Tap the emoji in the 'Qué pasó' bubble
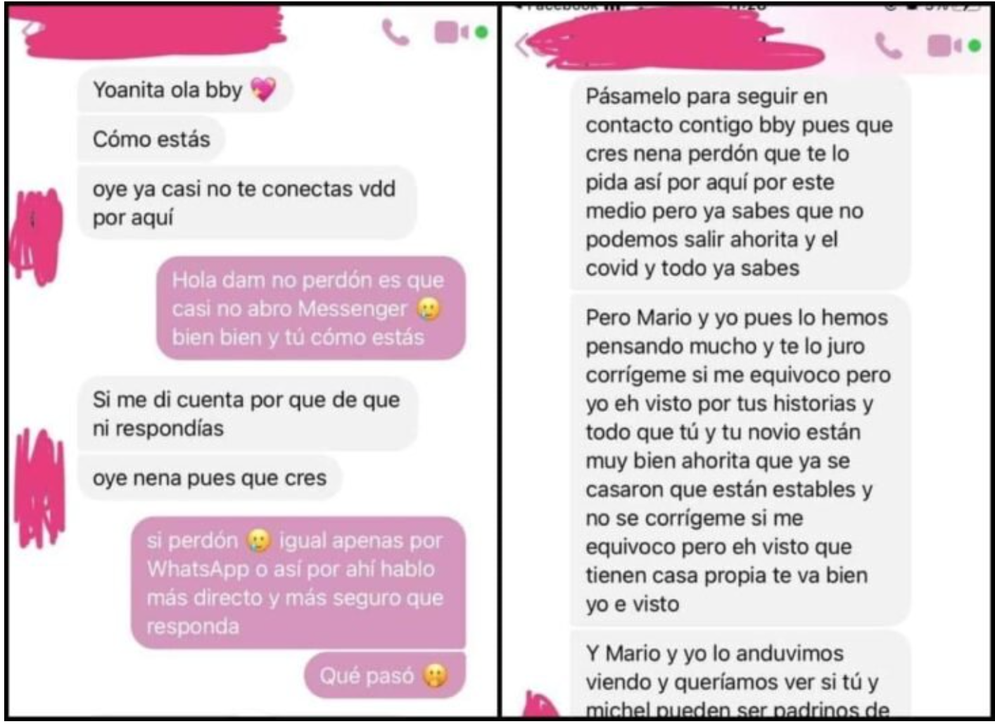995x724 pixels. pos(436,676)
